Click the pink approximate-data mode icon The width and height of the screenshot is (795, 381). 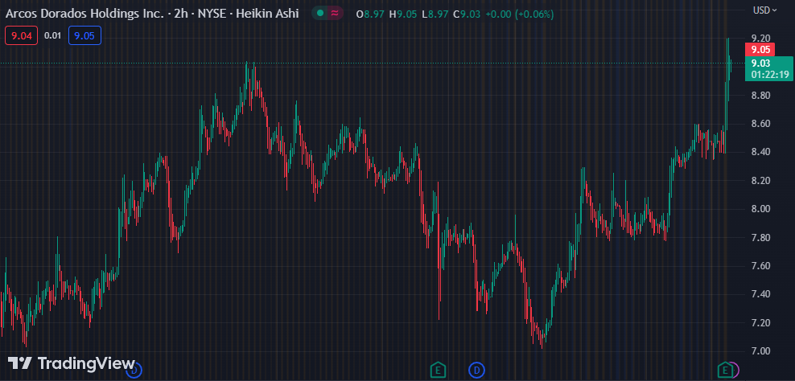pyautogui.click(x=335, y=14)
